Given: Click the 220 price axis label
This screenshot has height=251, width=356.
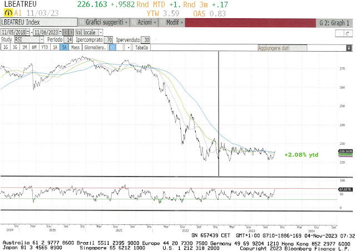Looking at the screenshot, I should [x=342, y=162].
